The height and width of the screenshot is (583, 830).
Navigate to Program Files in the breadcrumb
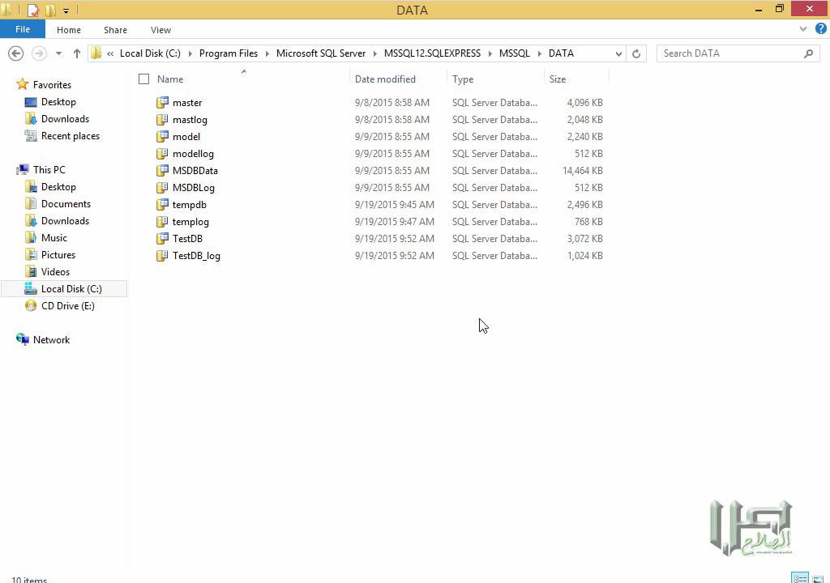[229, 53]
